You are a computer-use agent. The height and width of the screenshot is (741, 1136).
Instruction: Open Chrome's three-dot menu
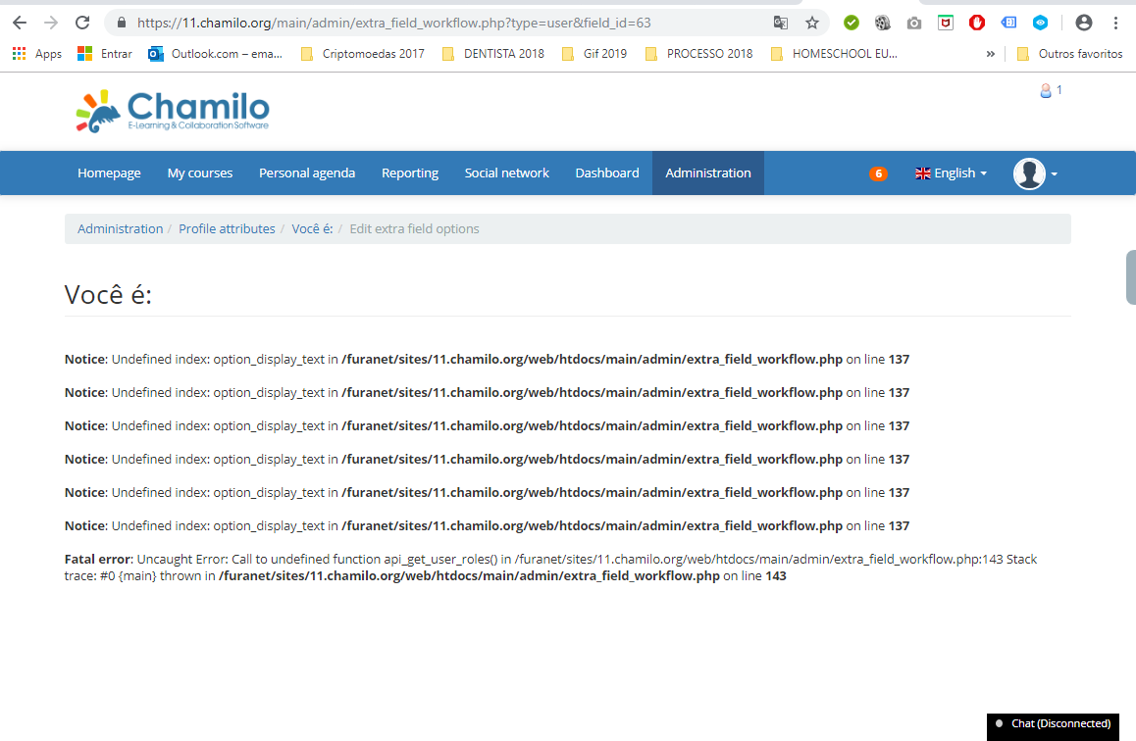1116,22
